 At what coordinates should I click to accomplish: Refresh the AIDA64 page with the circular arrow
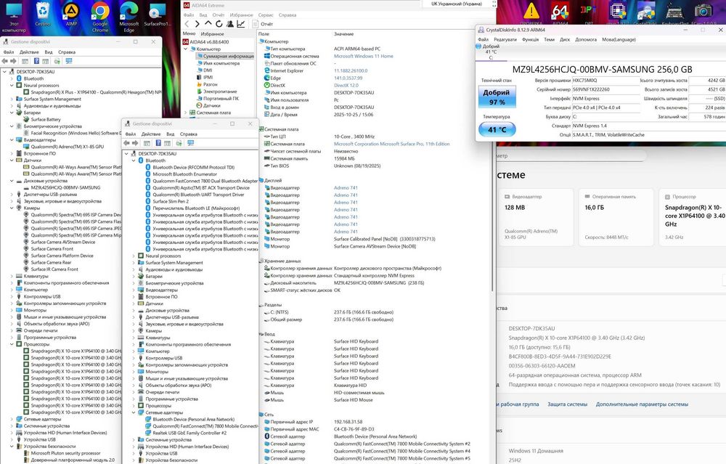[x=219, y=24]
